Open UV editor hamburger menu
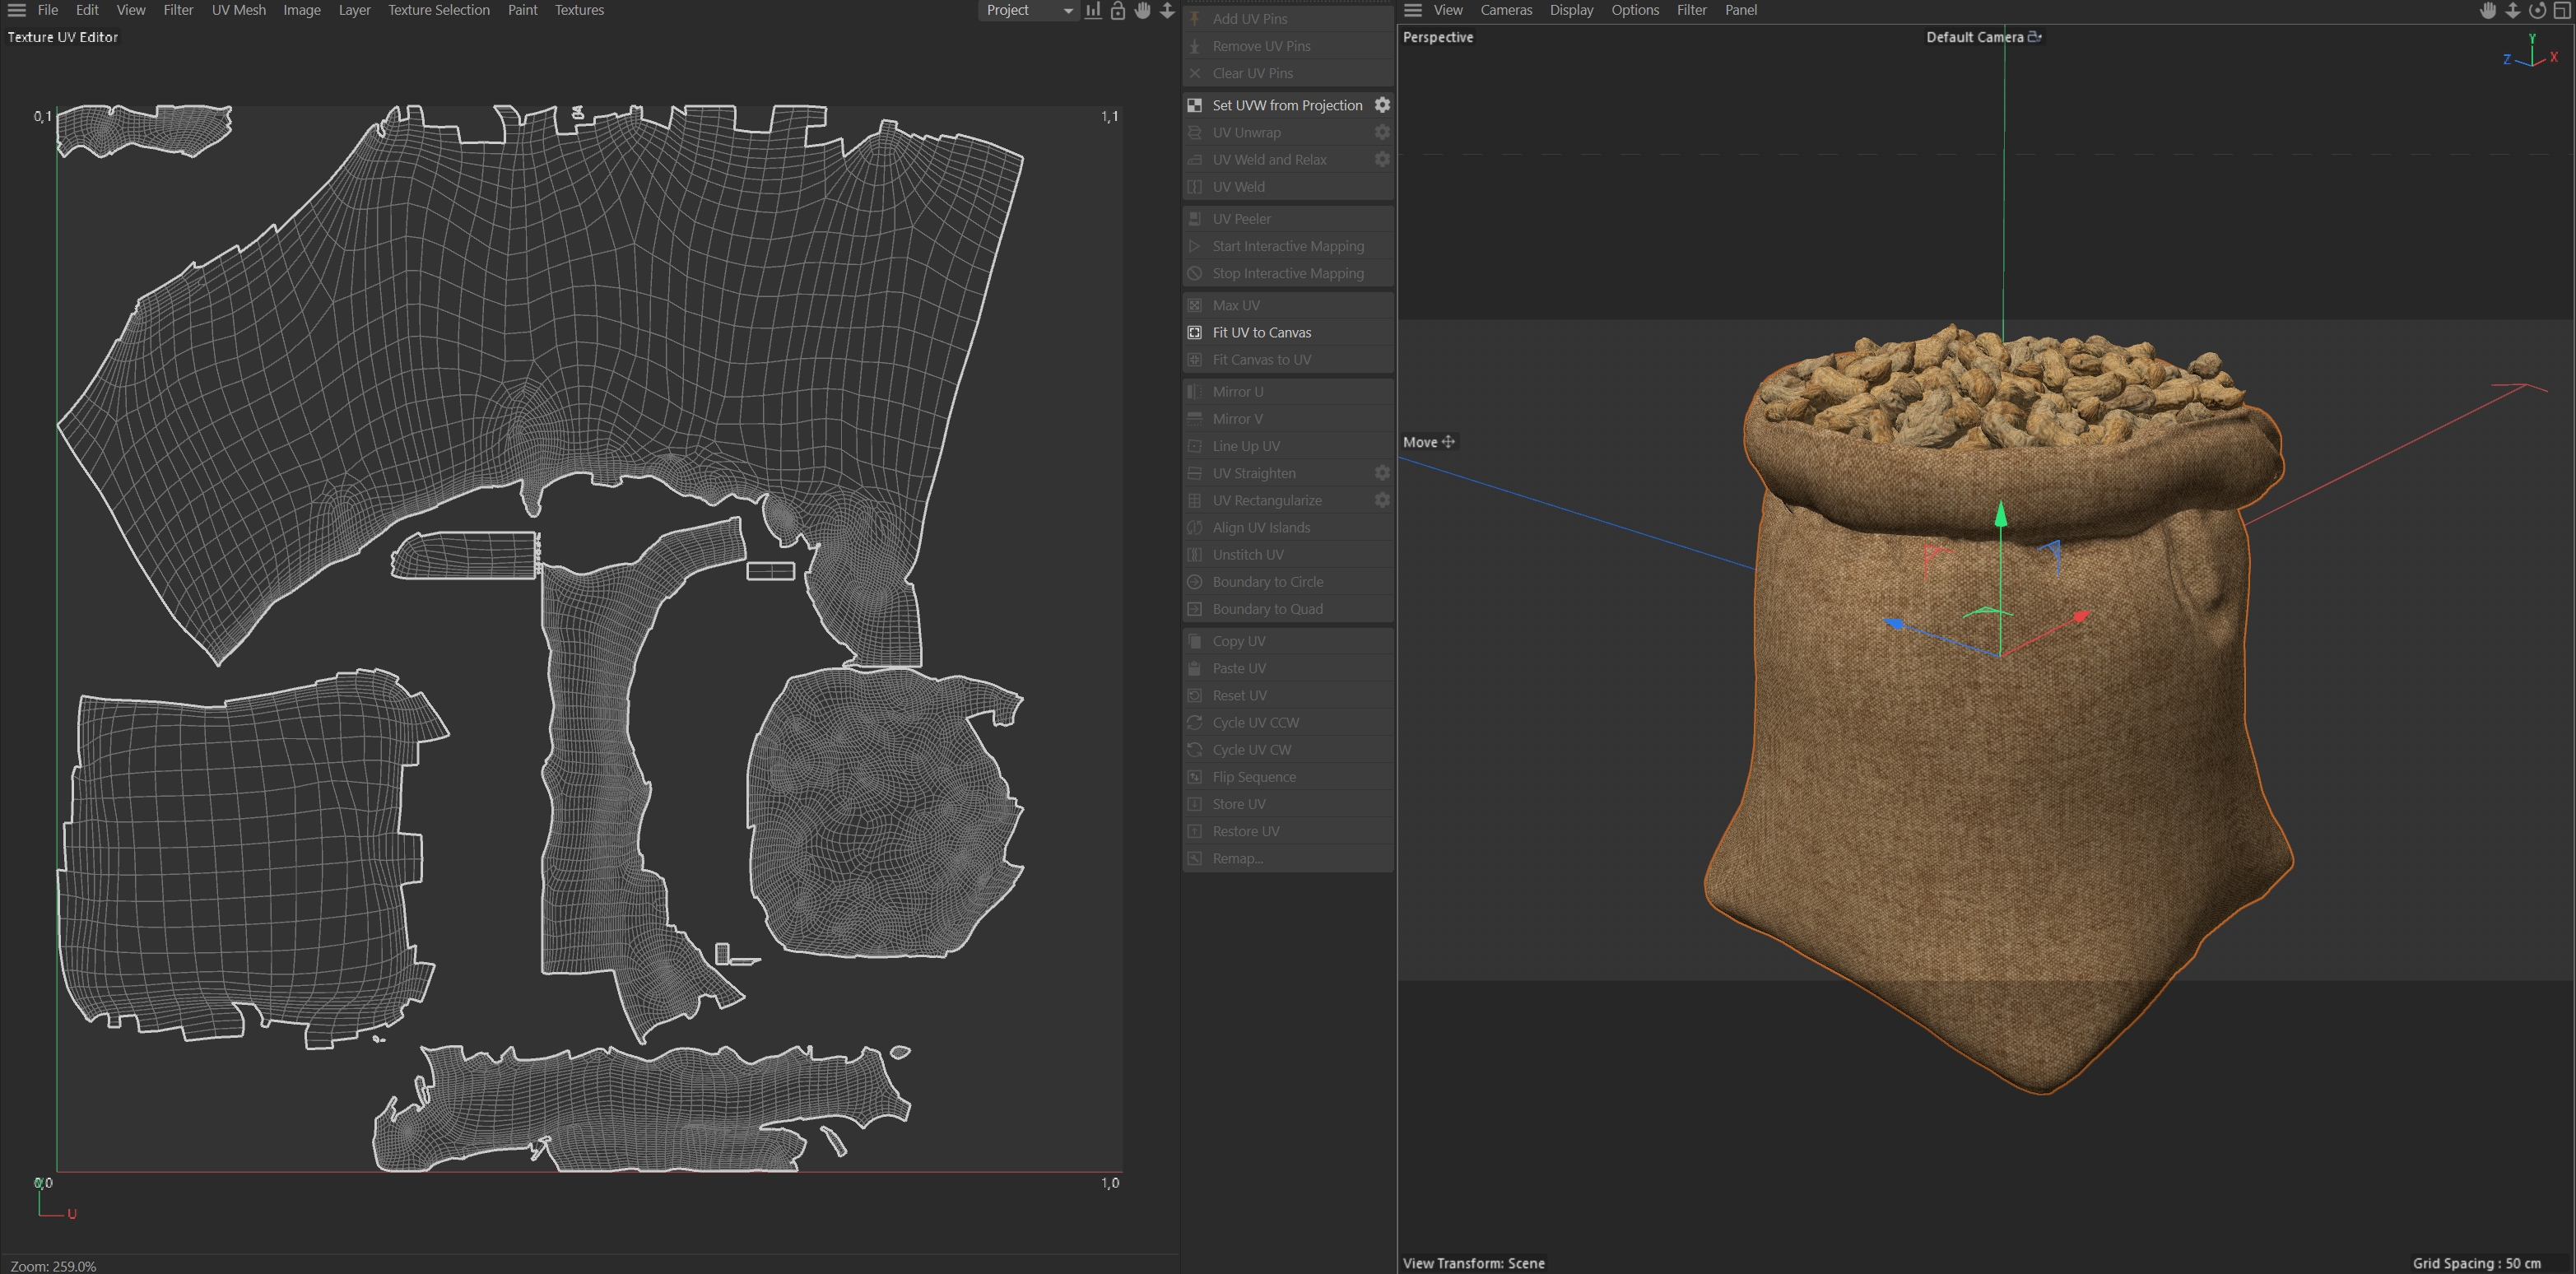Image resolution: width=2576 pixels, height=1274 pixels. point(17,10)
